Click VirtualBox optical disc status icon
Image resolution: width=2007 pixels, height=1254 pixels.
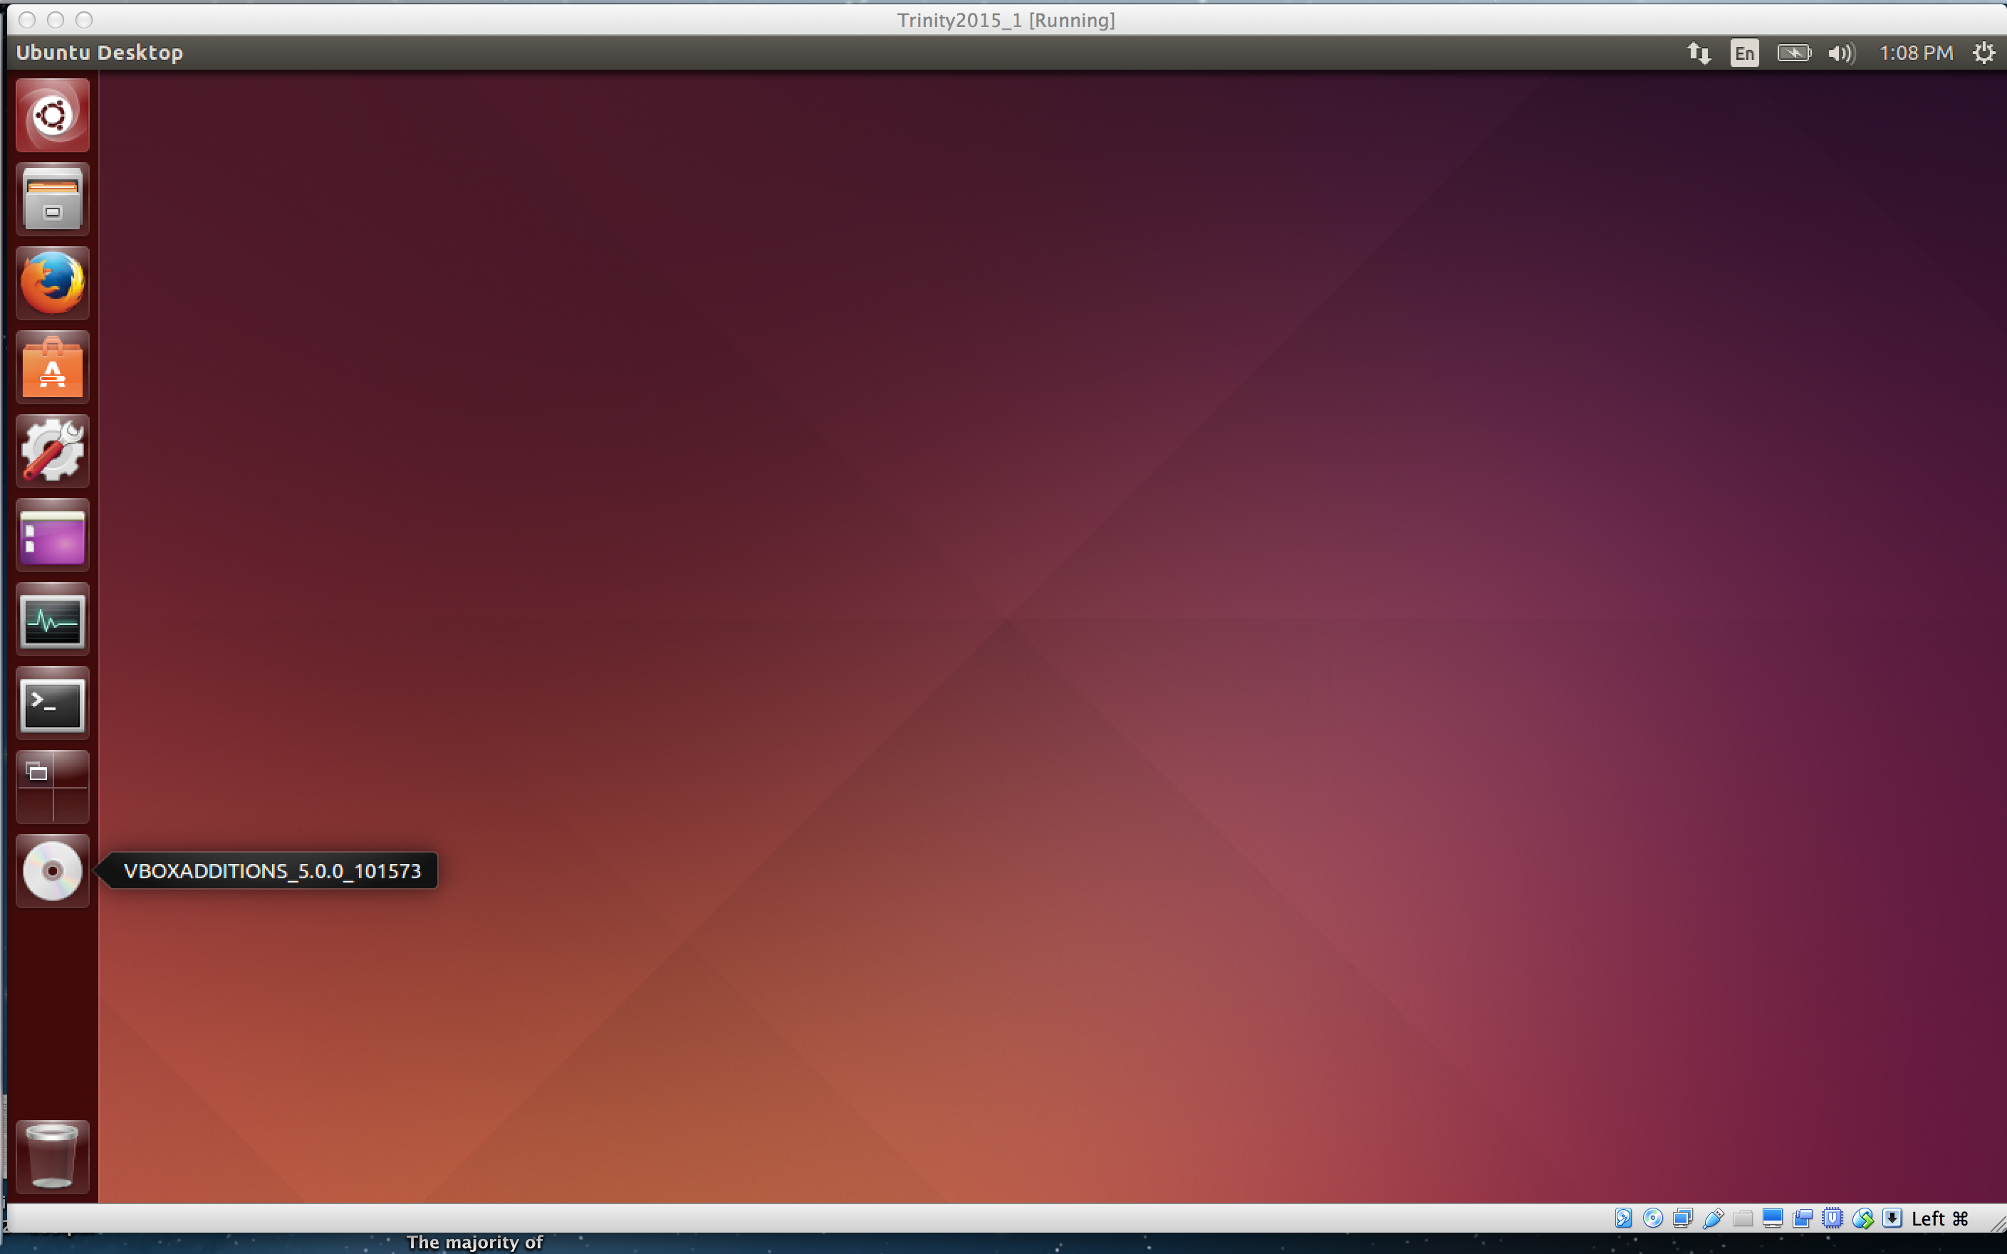point(1652,1218)
